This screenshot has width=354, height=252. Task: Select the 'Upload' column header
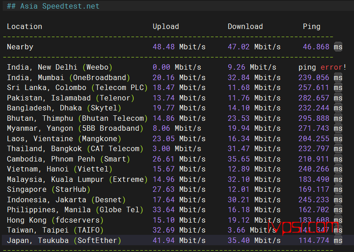point(166,27)
